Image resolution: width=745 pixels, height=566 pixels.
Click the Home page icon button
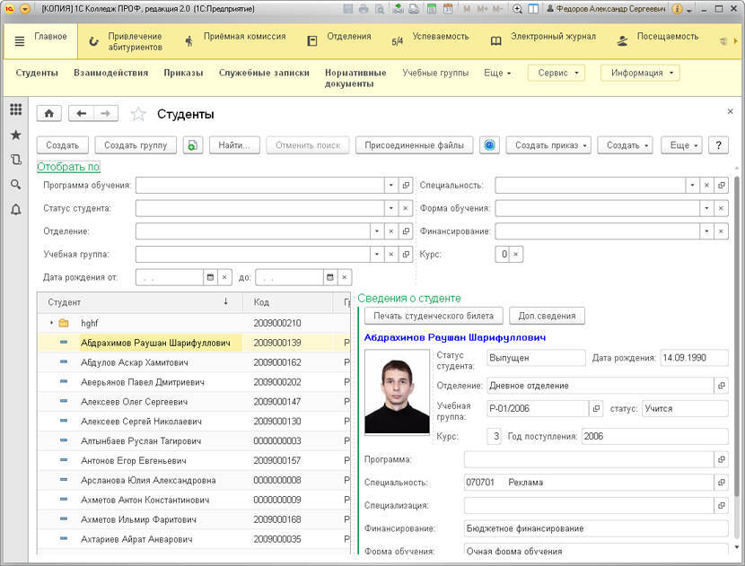[x=48, y=114]
